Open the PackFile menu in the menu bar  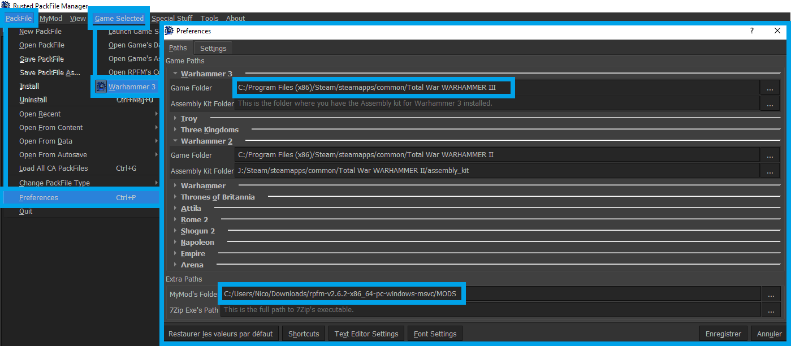pos(19,18)
